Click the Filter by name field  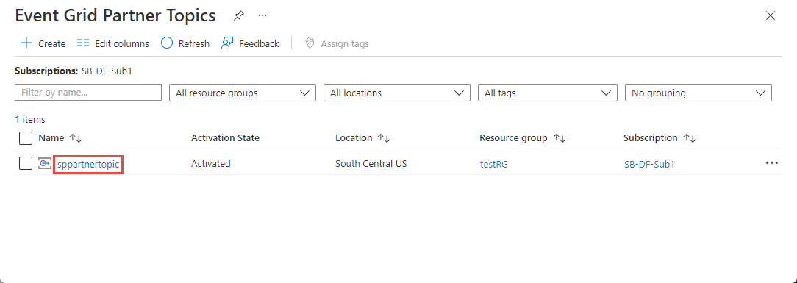[x=88, y=93]
